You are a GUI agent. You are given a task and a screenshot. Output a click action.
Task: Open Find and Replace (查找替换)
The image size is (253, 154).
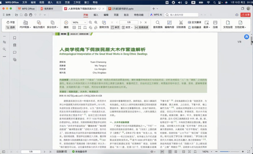pos(157,25)
